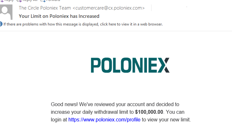Click the dark X letter in Poloniex logo
Screen dimensions: 232x130
point(164,65)
